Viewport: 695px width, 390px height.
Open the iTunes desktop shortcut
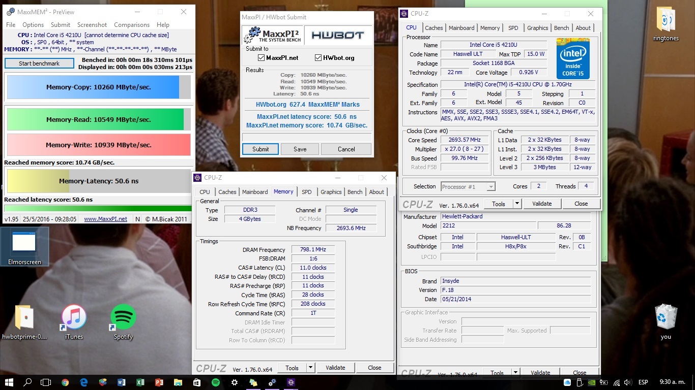point(74,321)
